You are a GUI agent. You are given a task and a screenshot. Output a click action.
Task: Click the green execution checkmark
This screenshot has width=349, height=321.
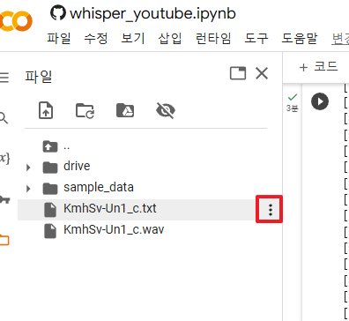point(293,97)
